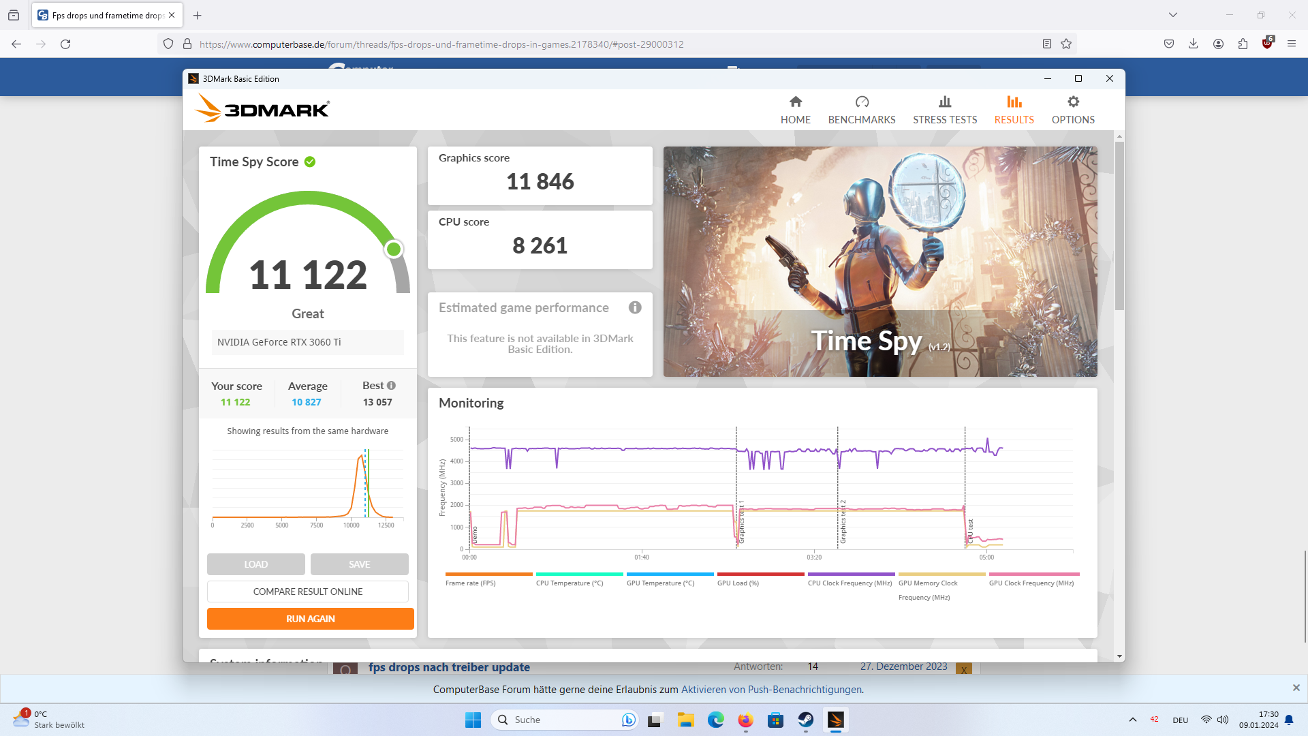Toggle the Frame rate (FPS) legend series
The image size is (1308, 736).
tap(471, 583)
